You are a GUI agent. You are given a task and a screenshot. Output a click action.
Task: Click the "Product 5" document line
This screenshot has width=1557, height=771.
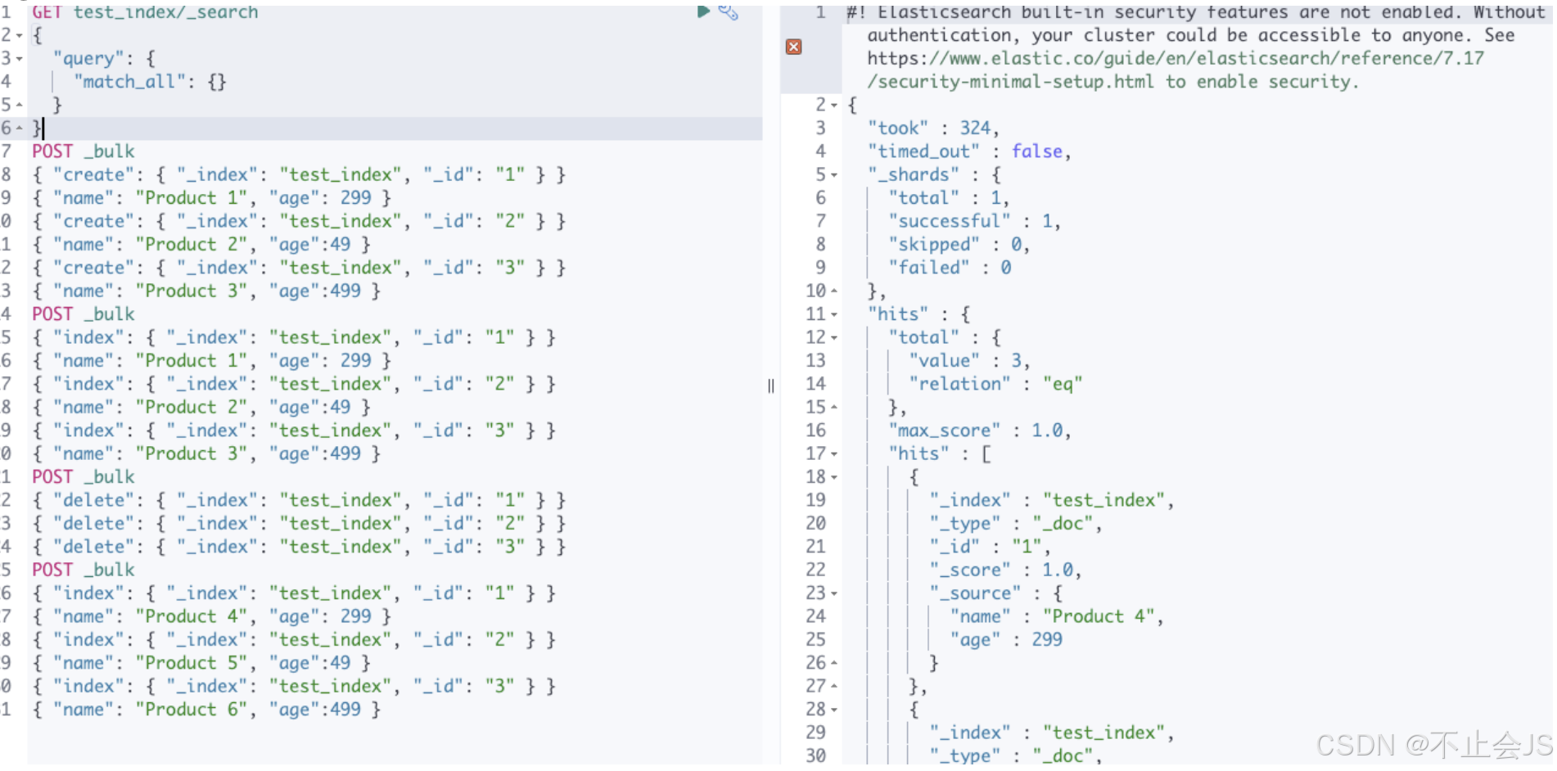pos(201,663)
